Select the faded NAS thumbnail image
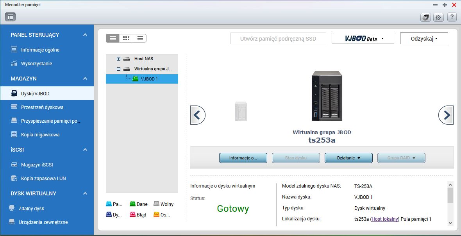Viewport: 461px width, 236px height. (x=241, y=111)
